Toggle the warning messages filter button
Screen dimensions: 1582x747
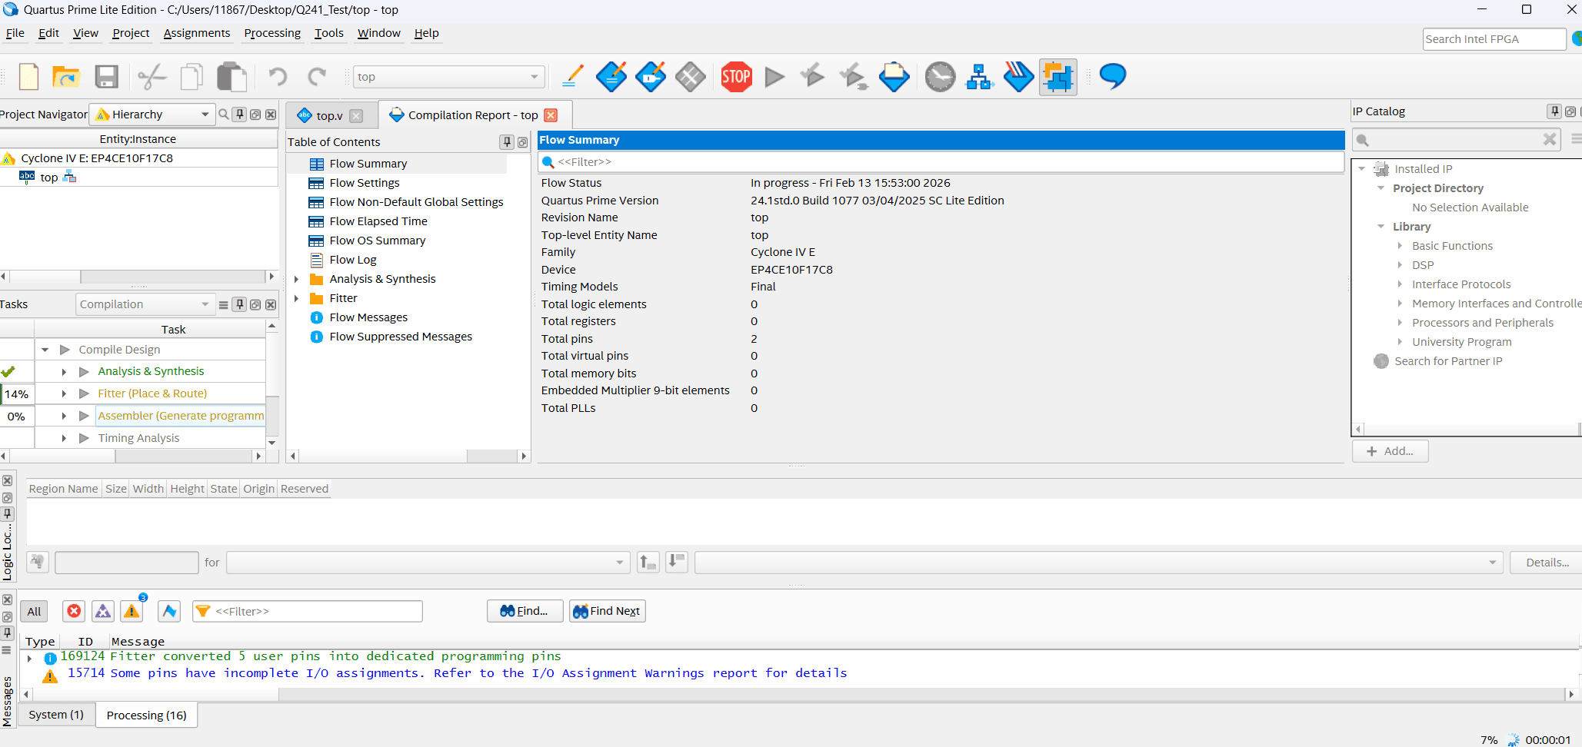(132, 611)
